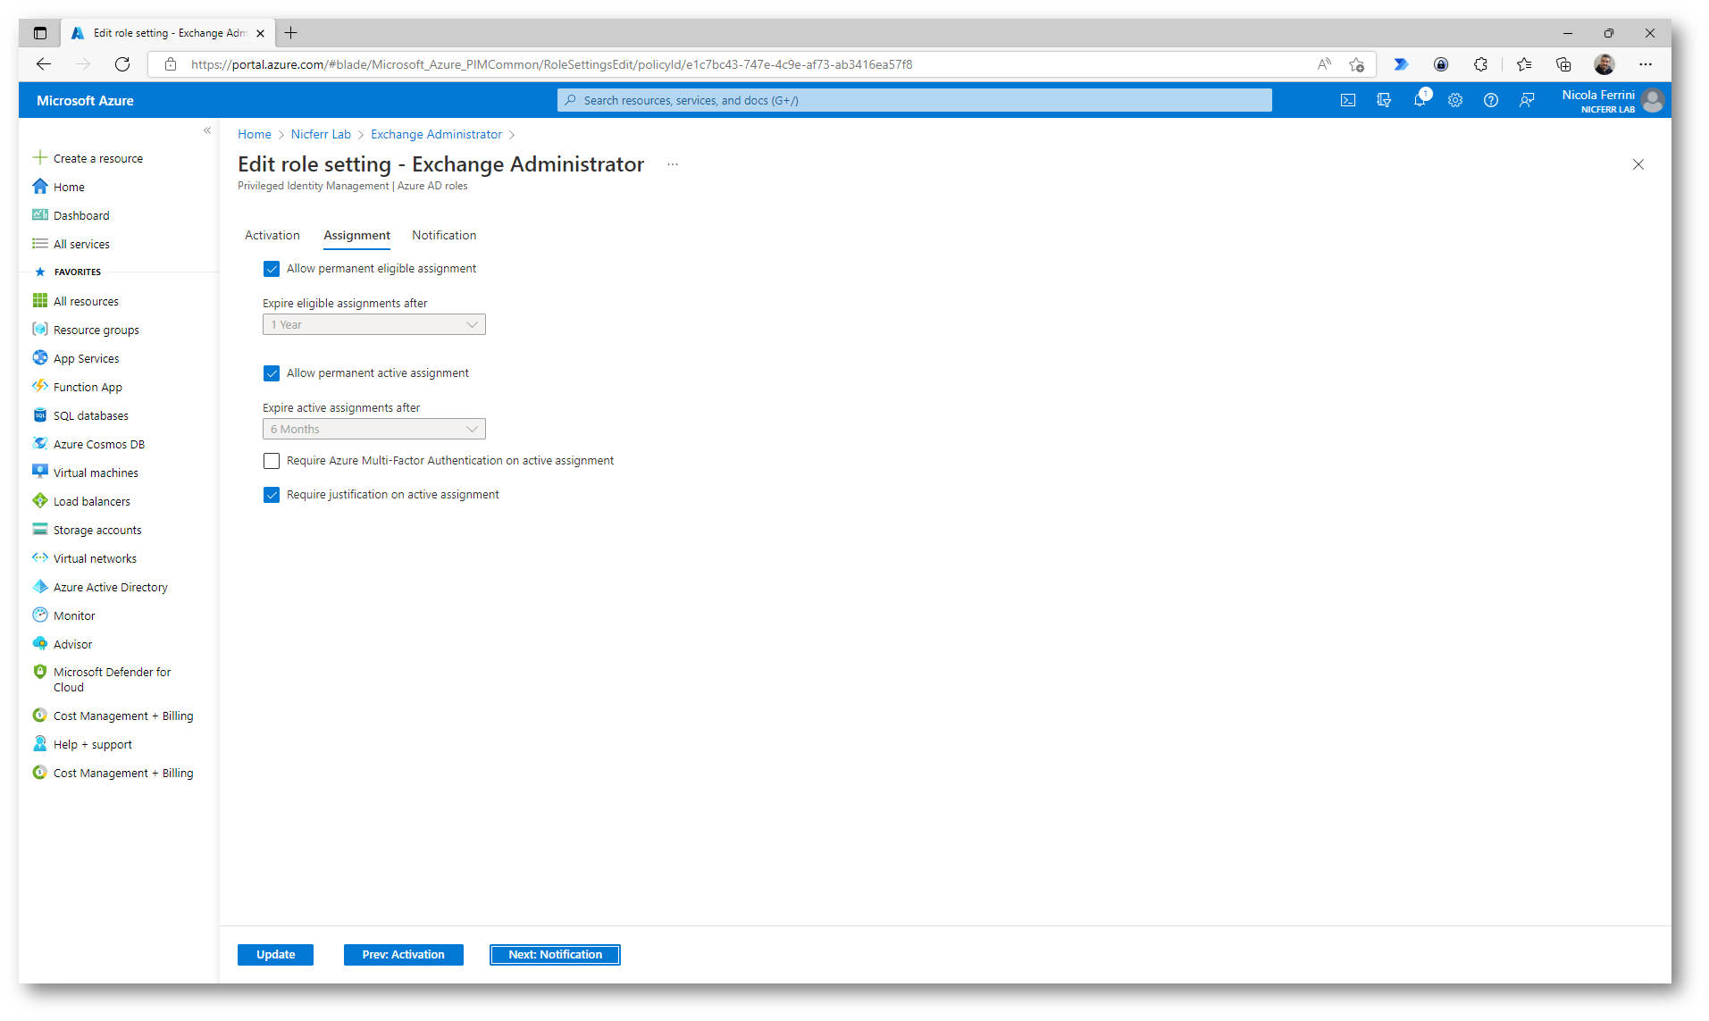Refresh the browser page
The width and height of the screenshot is (1709, 1021).
[122, 64]
